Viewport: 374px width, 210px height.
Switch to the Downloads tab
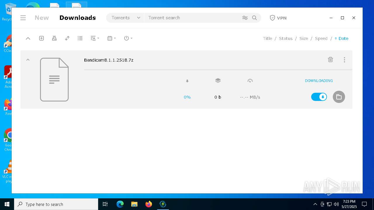coord(78,18)
